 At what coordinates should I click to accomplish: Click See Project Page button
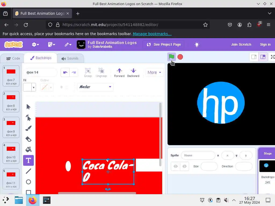(x=164, y=45)
